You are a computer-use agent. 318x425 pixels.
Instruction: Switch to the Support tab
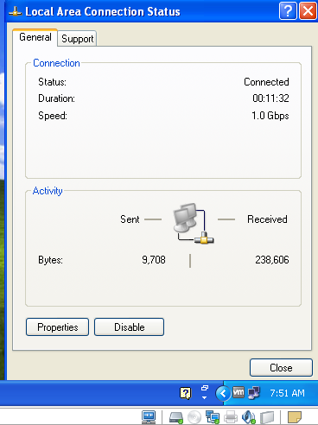click(77, 39)
